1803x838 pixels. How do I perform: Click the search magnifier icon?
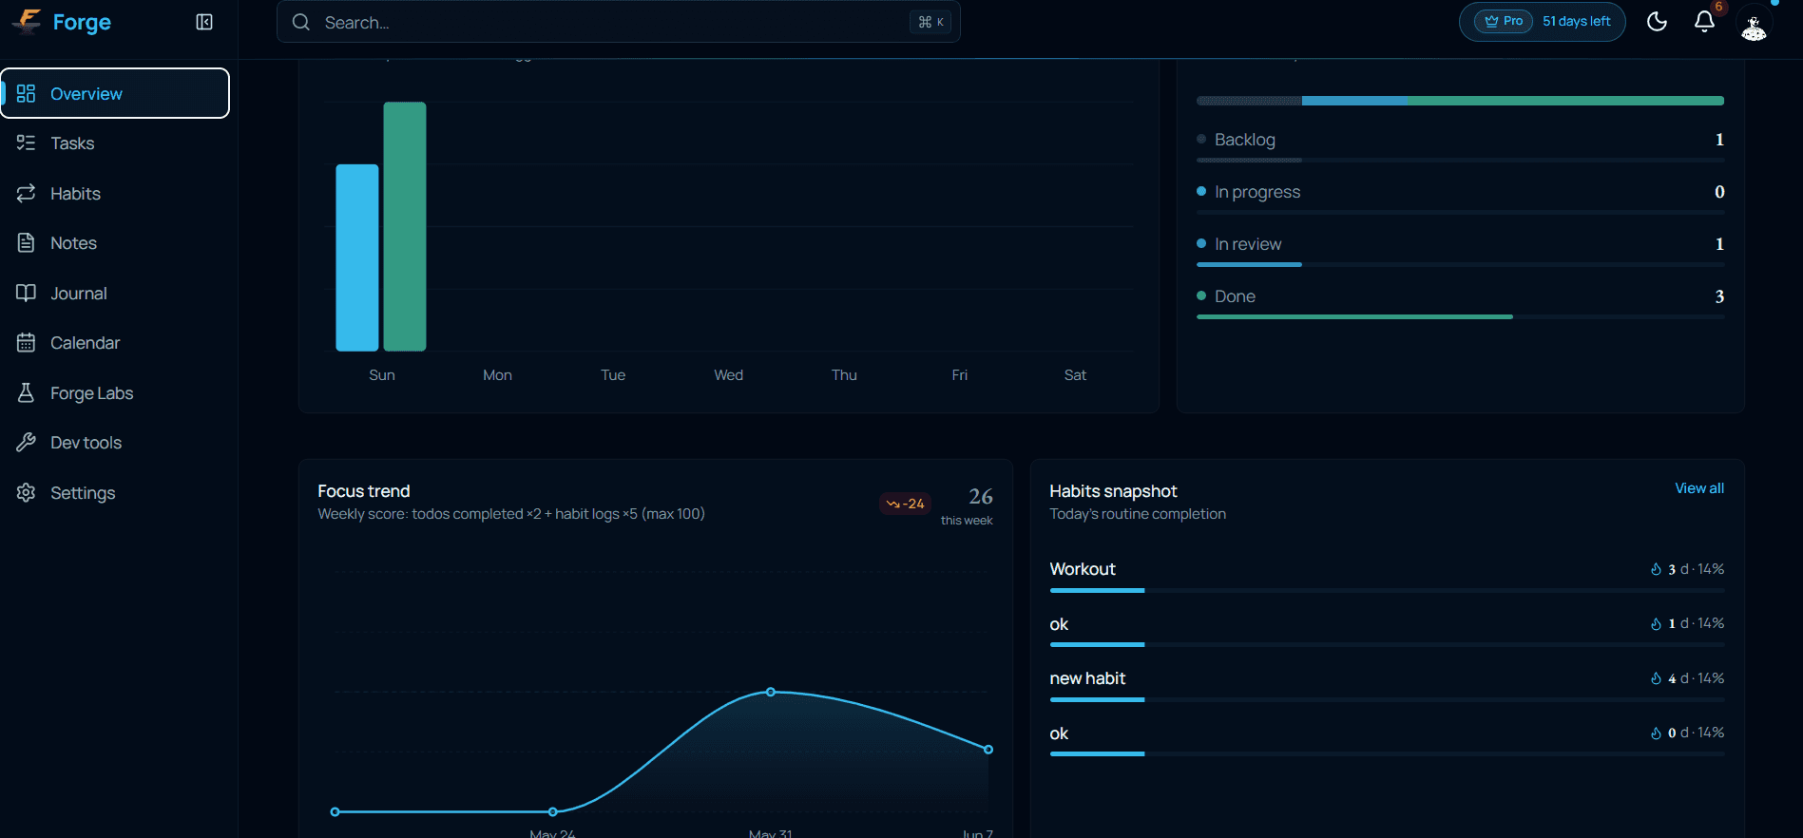click(x=301, y=22)
